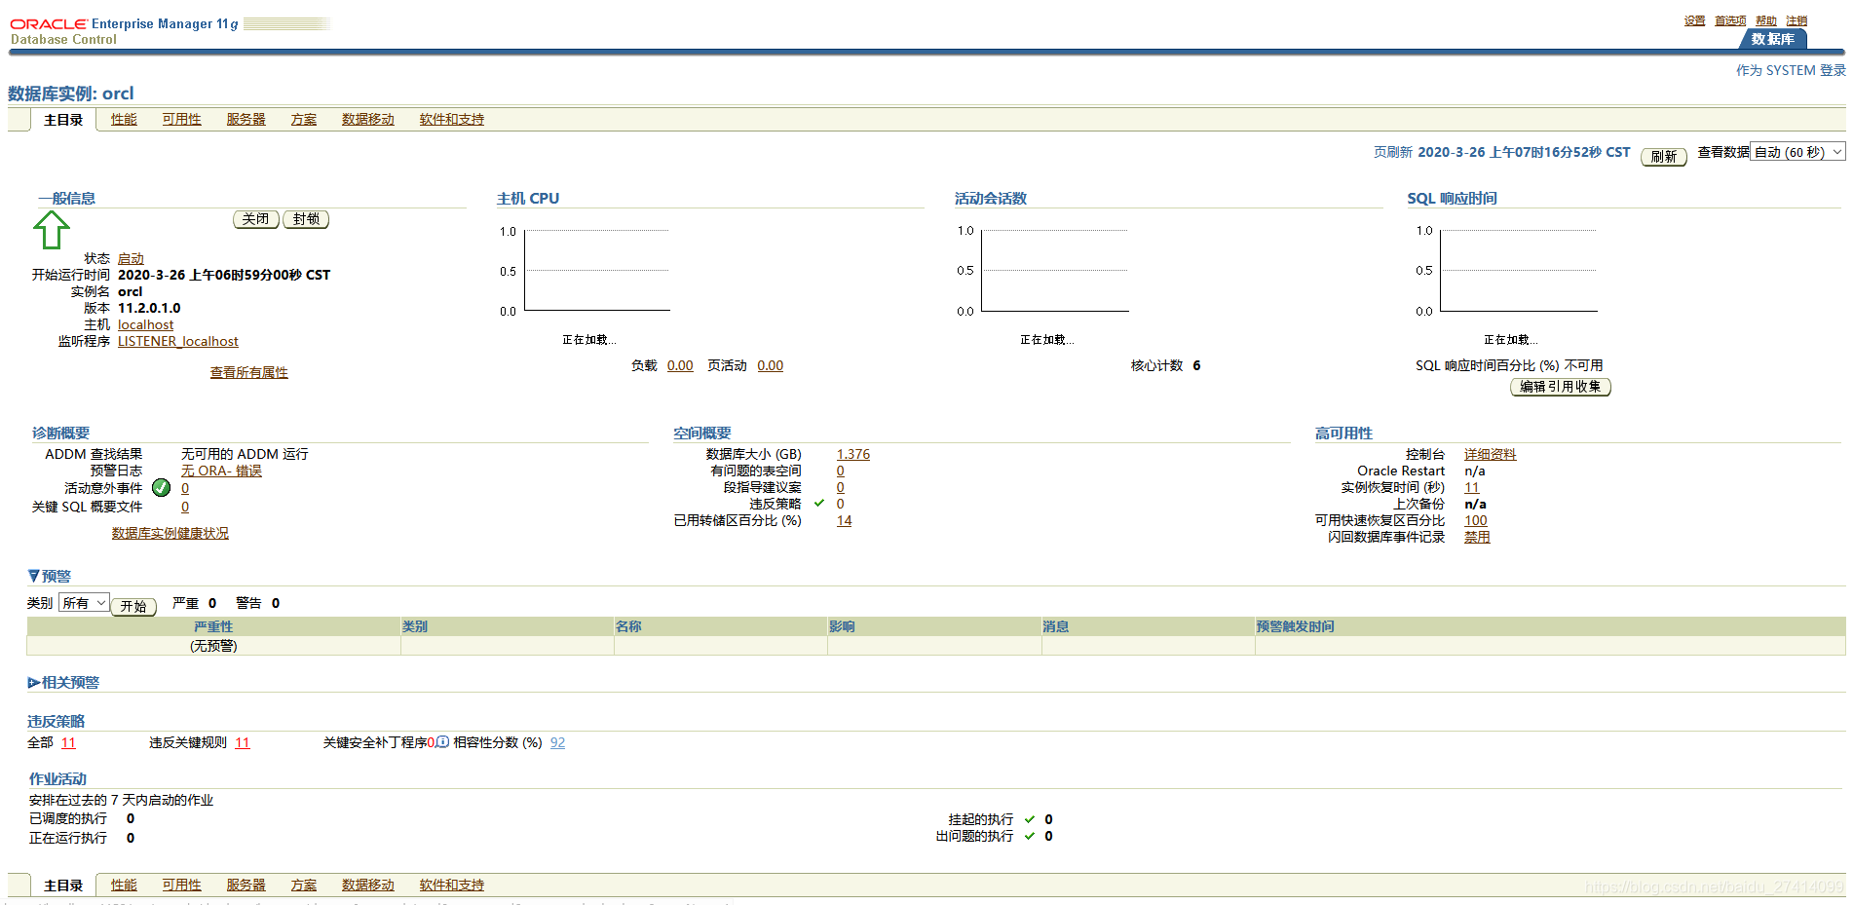Click the 实例恢复时间 value 11

click(1472, 487)
